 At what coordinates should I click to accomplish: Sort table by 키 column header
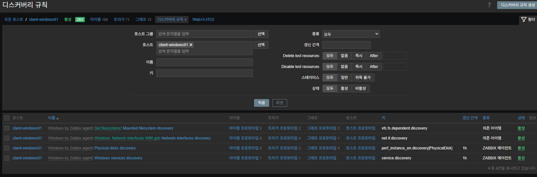tap(383, 118)
